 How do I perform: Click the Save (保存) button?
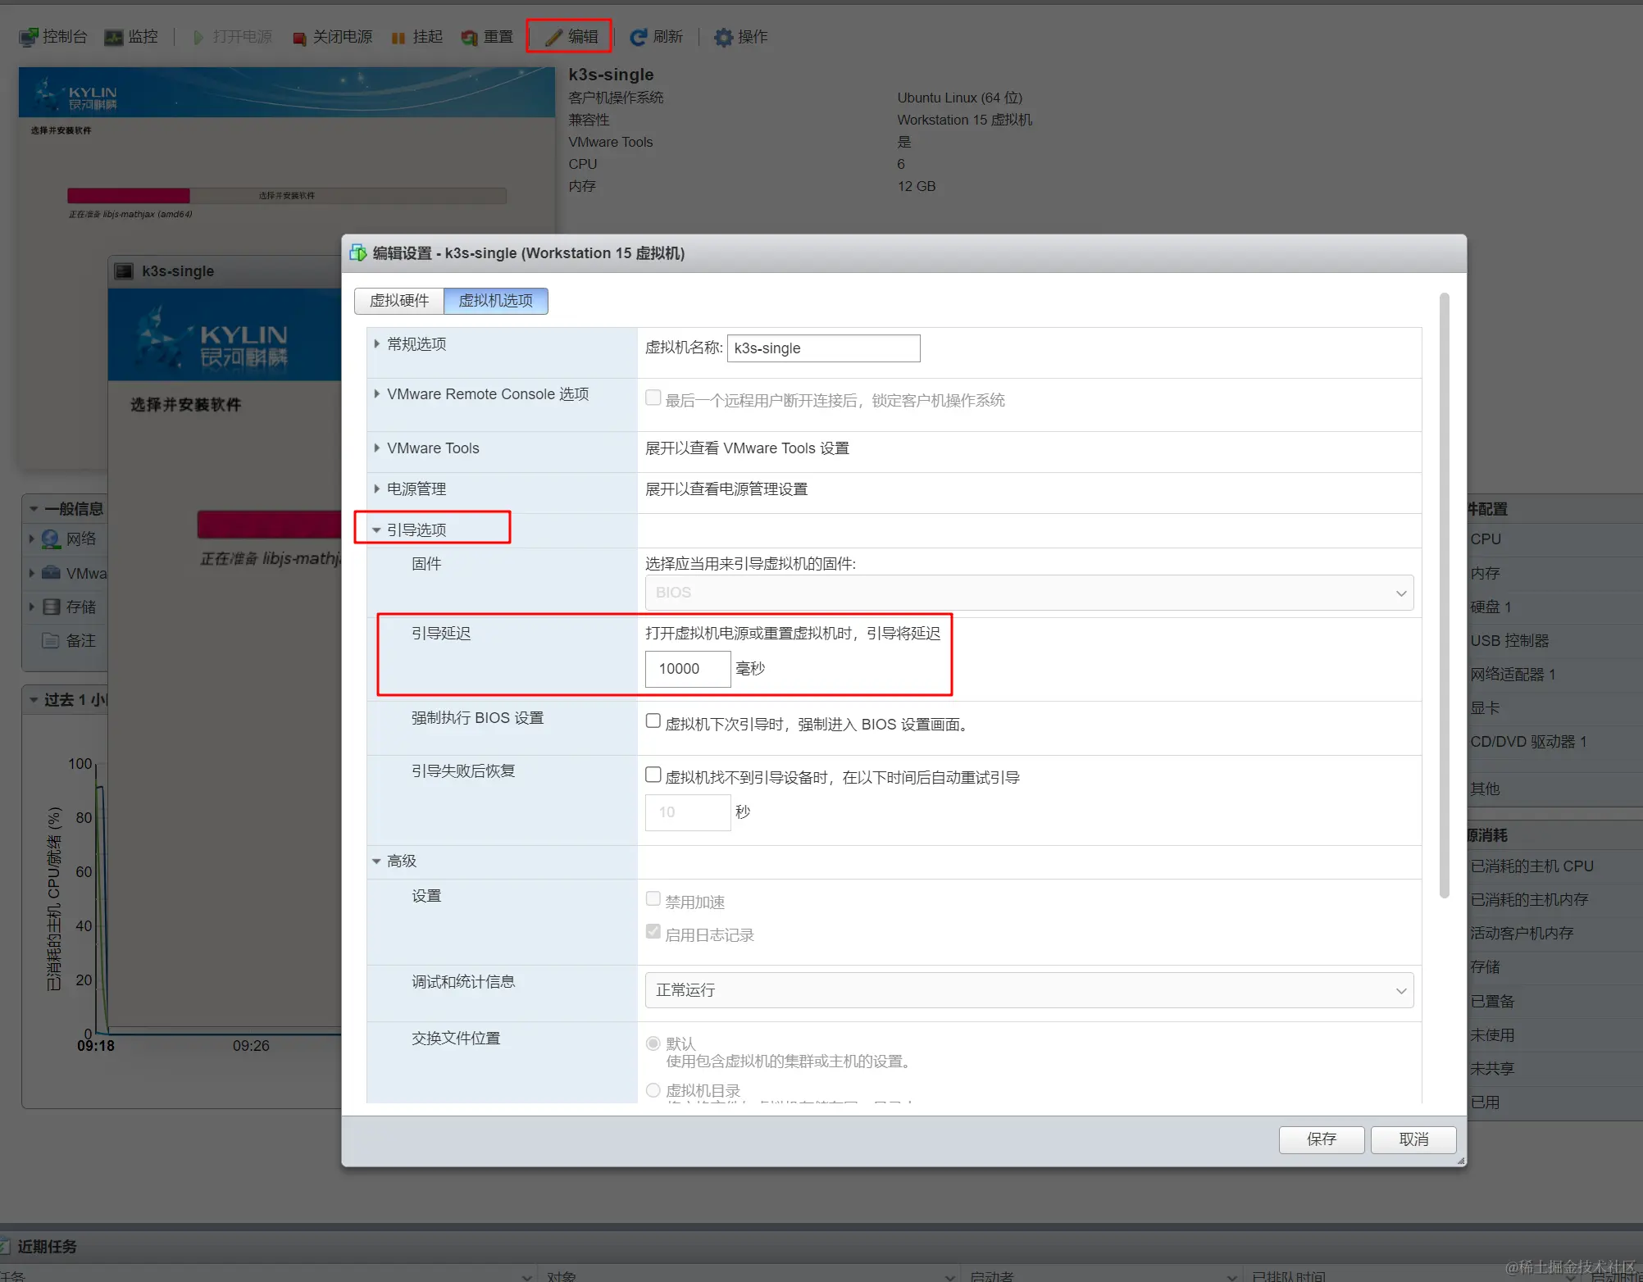pos(1321,1139)
